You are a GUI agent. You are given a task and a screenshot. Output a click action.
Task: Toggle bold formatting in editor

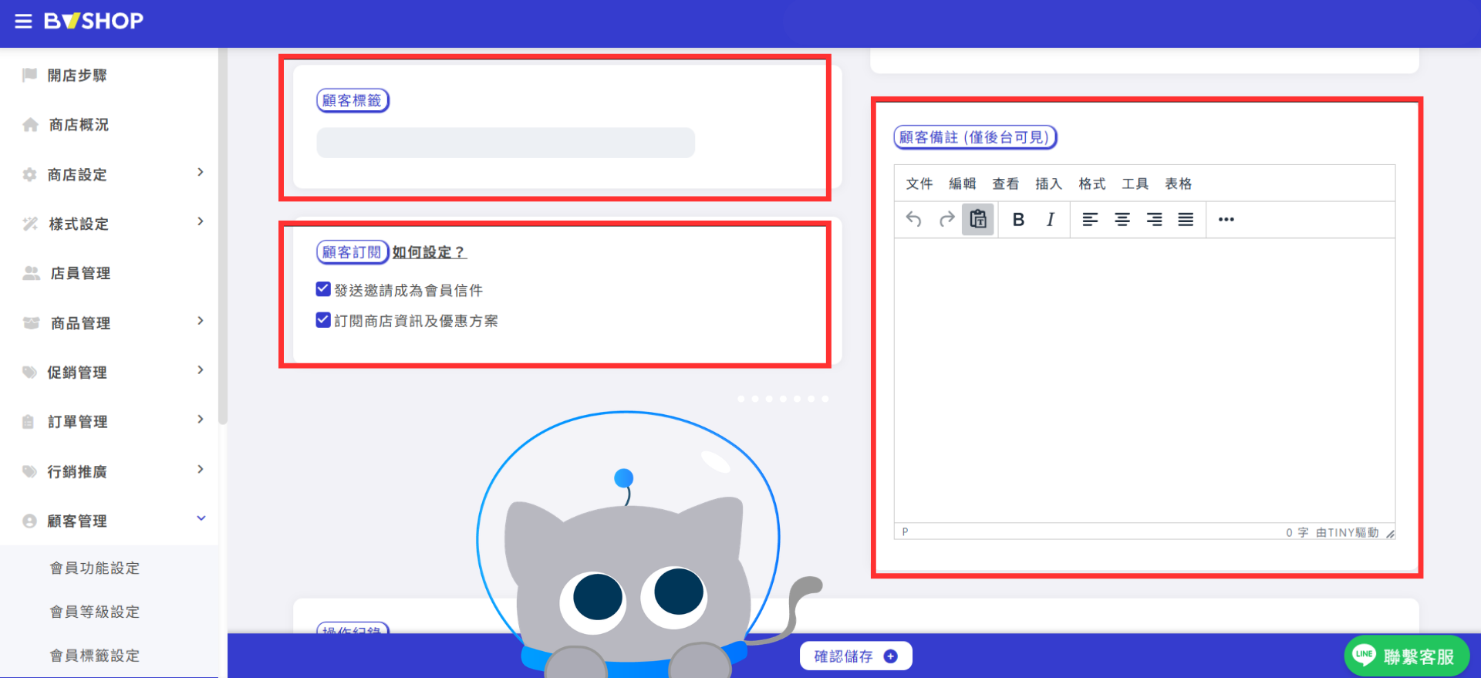pos(1018,220)
